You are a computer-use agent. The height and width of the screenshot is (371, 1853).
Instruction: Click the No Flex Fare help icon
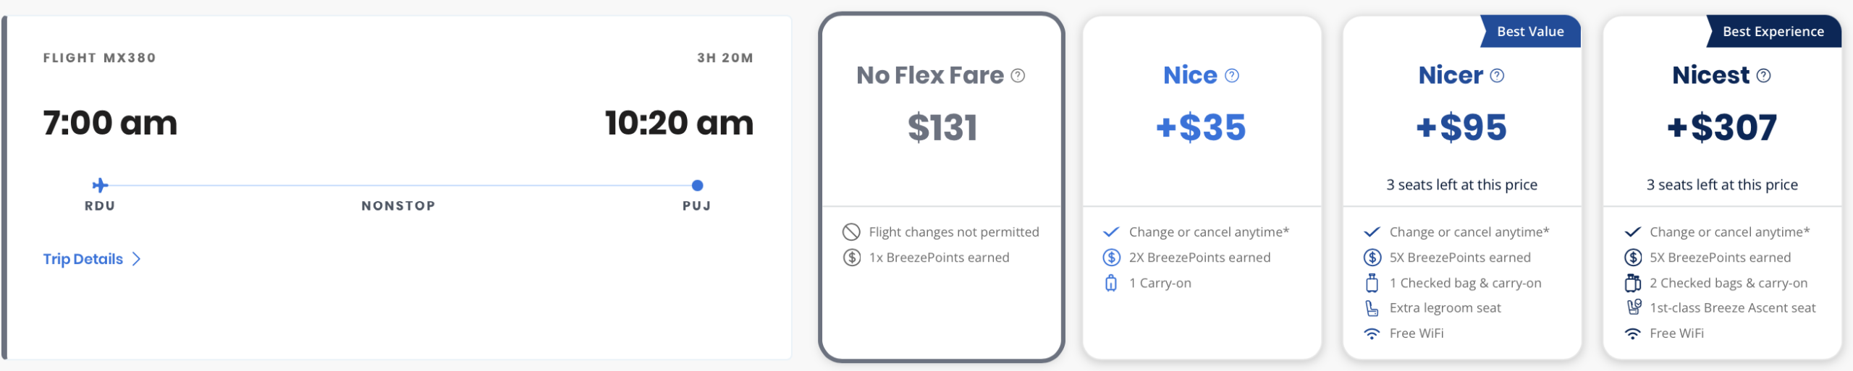coord(1018,76)
